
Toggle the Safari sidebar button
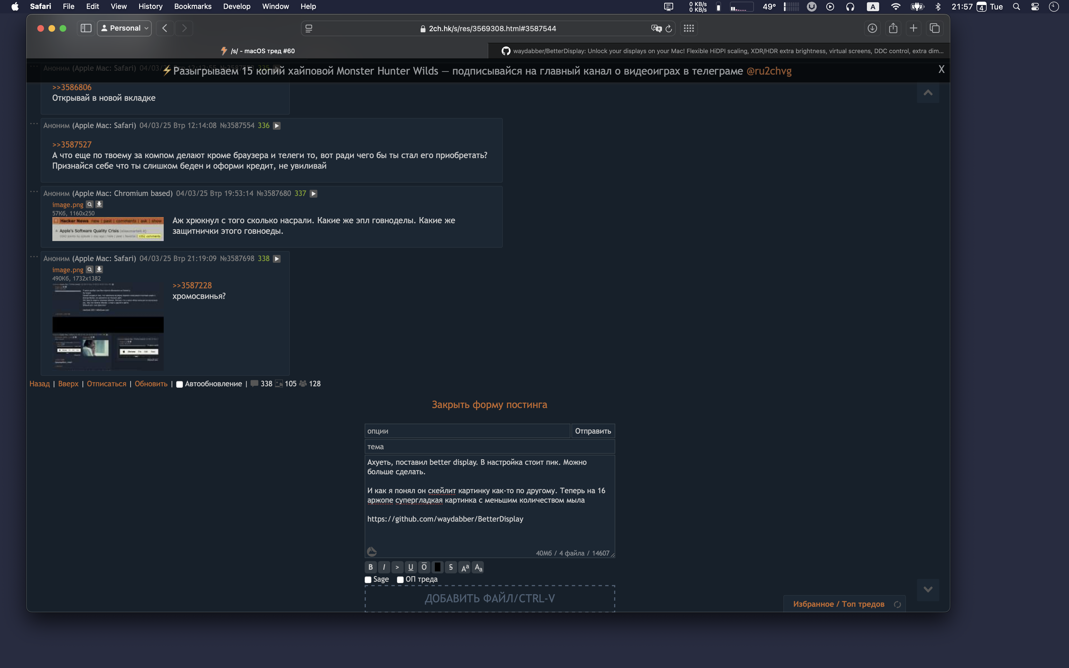point(86,28)
